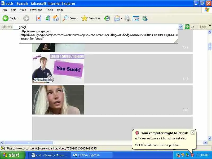Click the 10:48 AM system clock

(202, 155)
